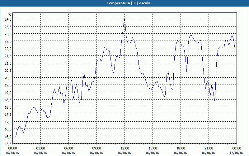This screenshot has width=249, height=156.
Task: Select the 20,5 axis tick label
Action: pyautogui.click(x=8, y=71)
